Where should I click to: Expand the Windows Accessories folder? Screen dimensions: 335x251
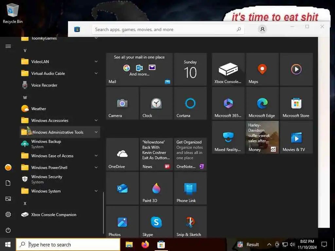coord(60,120)
